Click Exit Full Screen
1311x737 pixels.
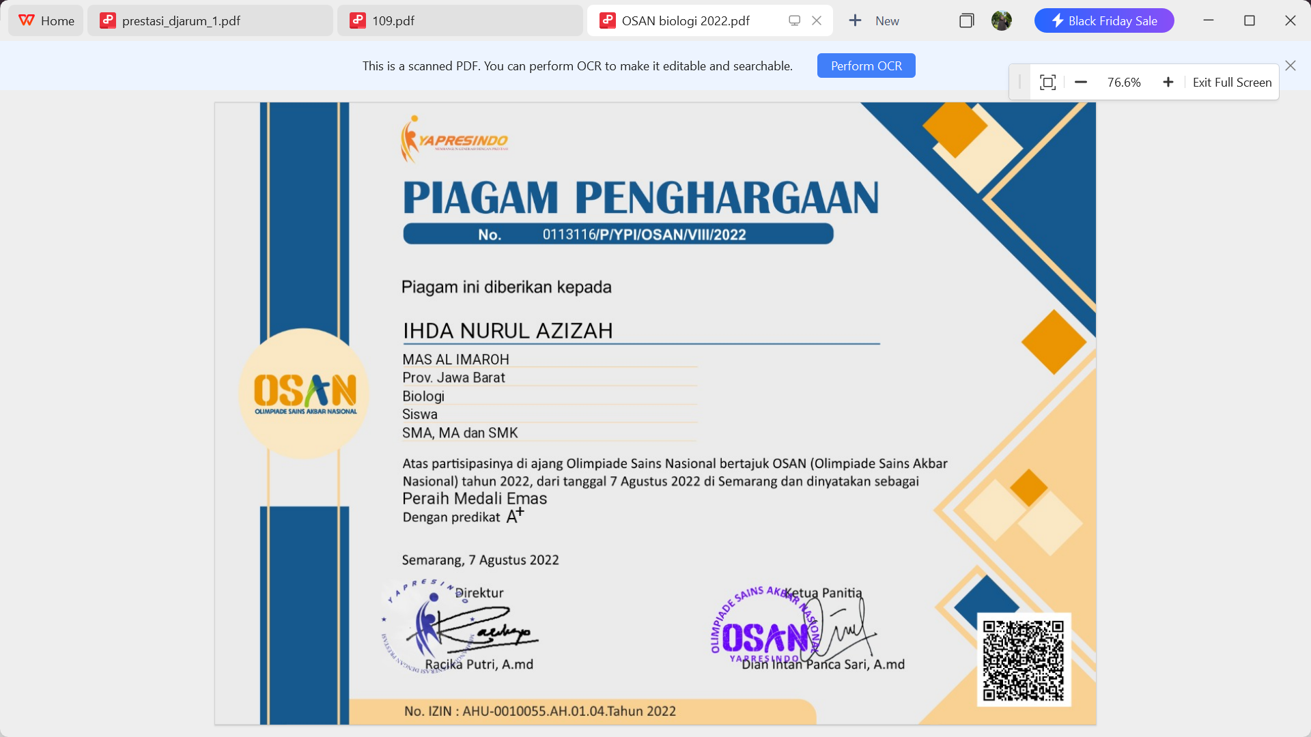(1232, 83)
